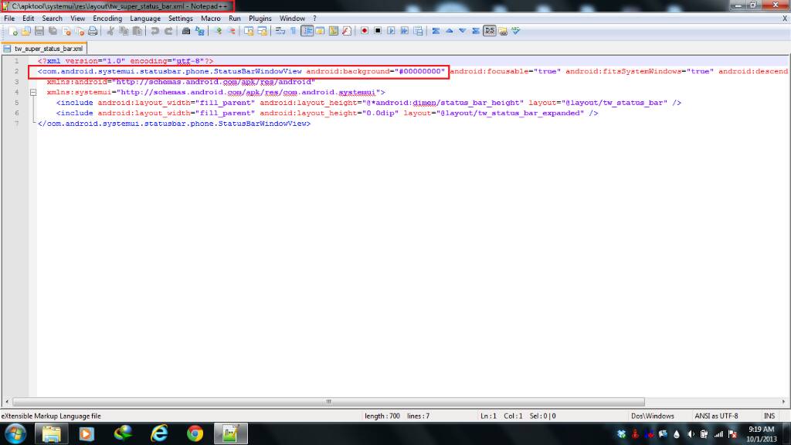Toggle synchronized vertical scrolling
Image resolution: width=791 pixels, height=445 pixels.
coord(249,31)
